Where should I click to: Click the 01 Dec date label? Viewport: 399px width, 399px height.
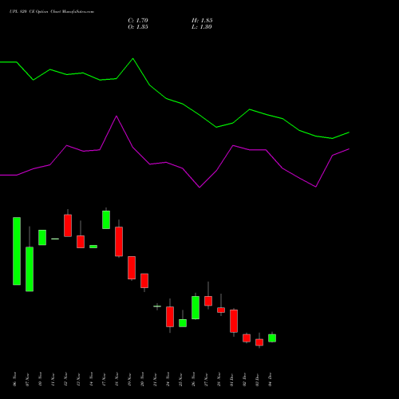tap(231, 379)
